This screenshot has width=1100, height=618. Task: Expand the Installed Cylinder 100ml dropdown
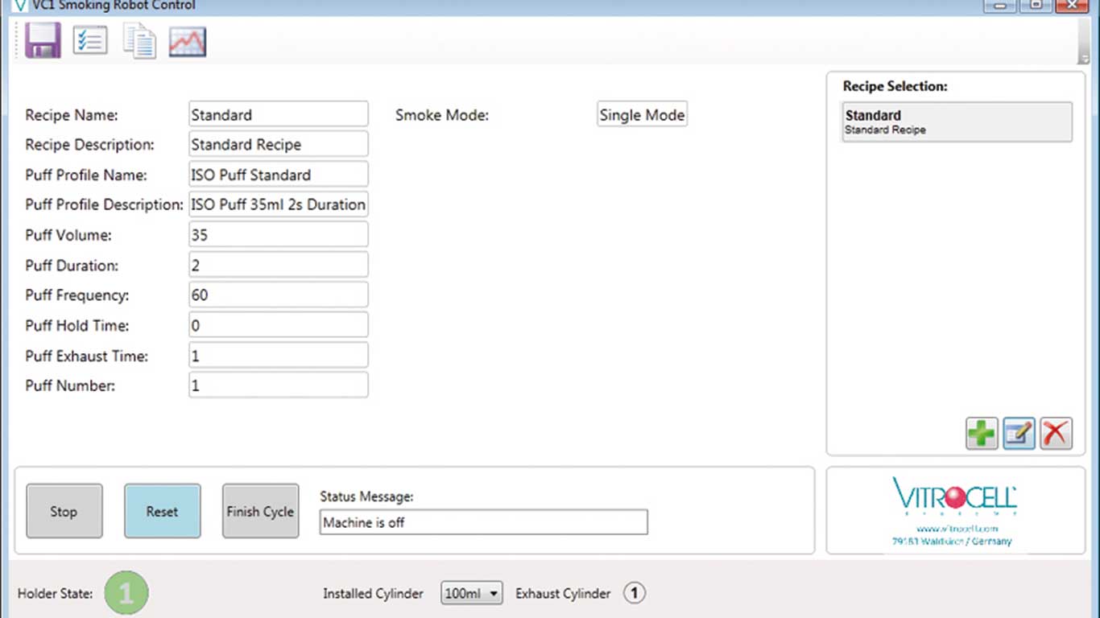click(x=472, y=594)
